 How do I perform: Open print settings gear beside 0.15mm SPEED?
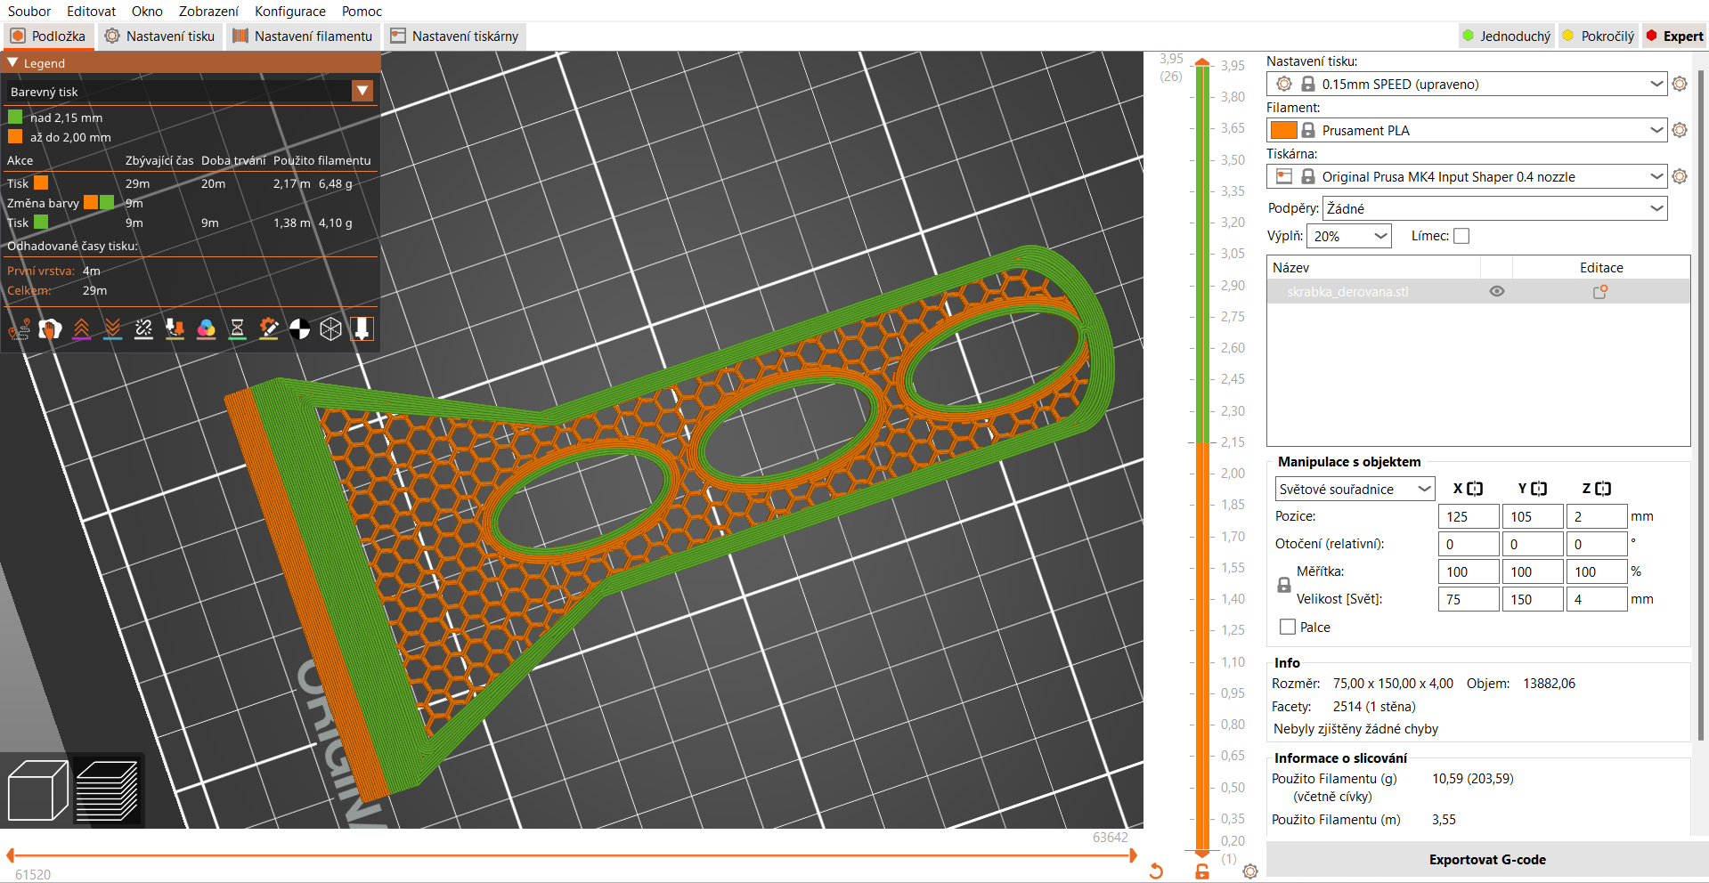1680,84
